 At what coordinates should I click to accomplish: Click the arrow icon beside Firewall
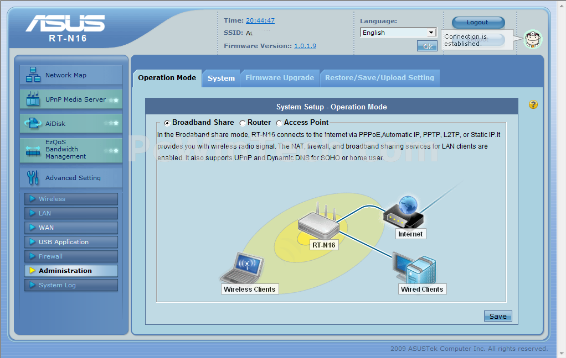[33, 256]
